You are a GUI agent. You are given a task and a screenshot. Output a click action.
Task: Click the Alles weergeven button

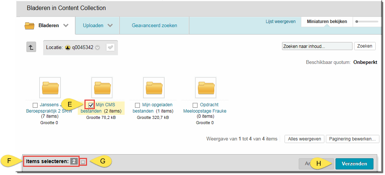(x=304, y=139)
